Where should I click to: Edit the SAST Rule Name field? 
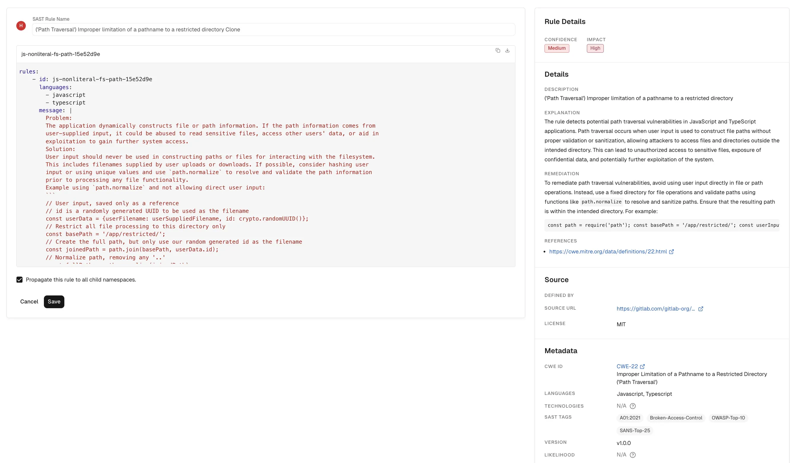point(273,29)
